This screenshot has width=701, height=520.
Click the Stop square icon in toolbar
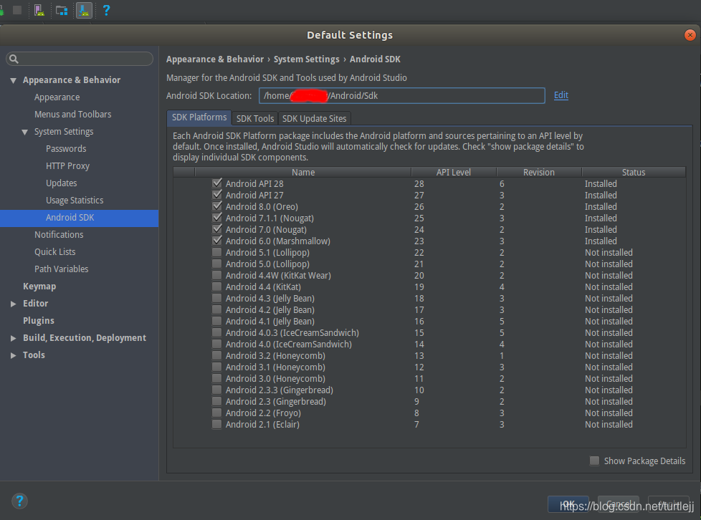17,10
